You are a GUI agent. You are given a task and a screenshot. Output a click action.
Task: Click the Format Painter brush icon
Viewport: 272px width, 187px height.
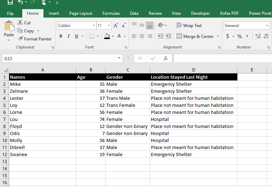coord(20,39)
